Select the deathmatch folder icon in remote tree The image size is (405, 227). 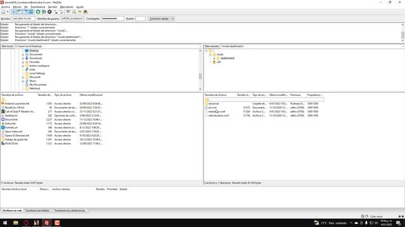pos(218,58)
